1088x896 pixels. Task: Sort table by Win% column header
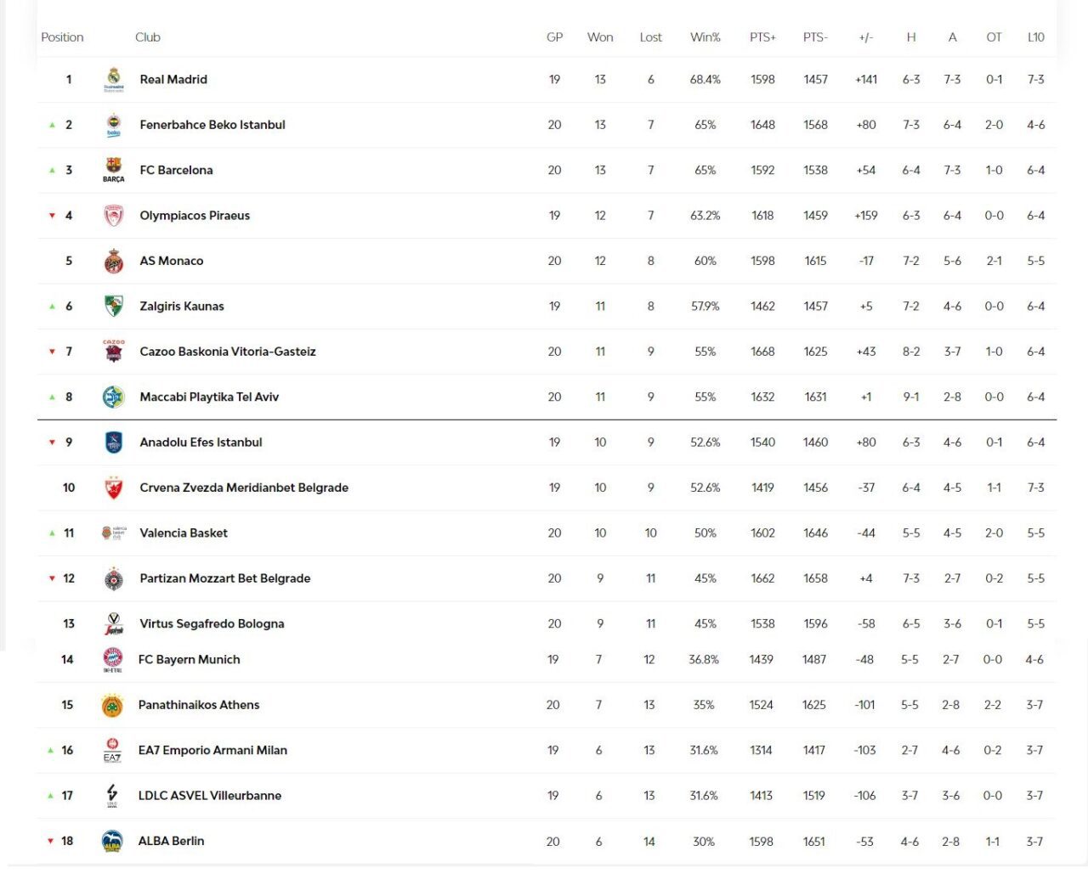[x=705, y=37]
